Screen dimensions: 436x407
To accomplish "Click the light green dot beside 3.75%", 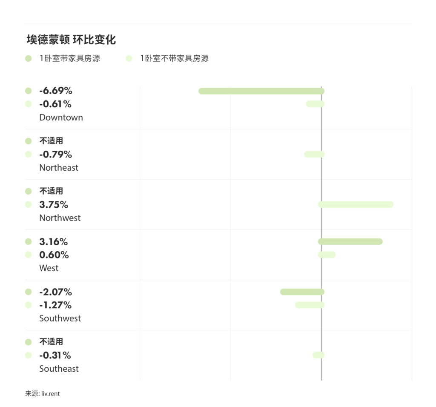I will pyautogui.click(x=29, y=204).
